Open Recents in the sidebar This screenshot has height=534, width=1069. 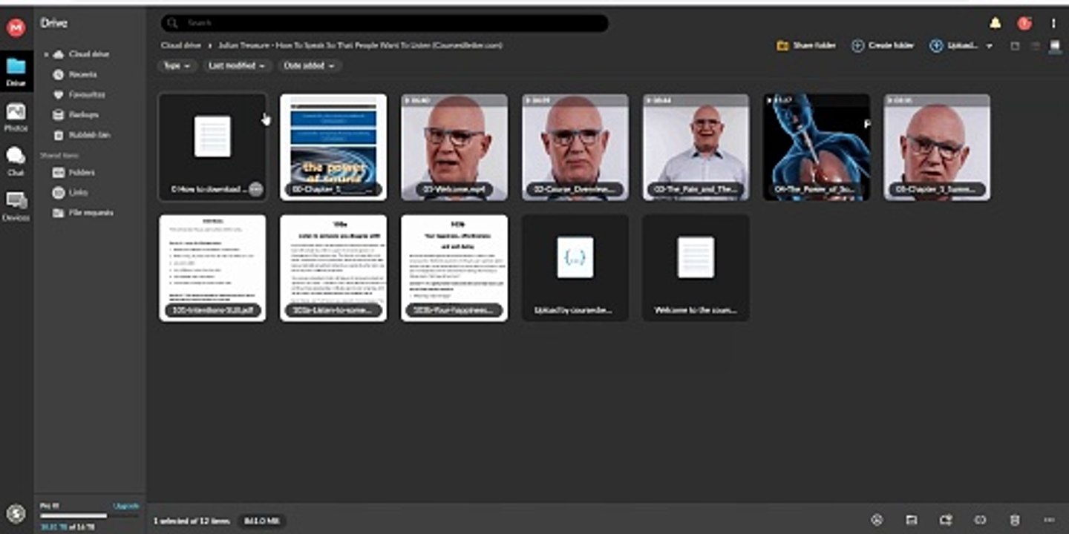point(75,74)
